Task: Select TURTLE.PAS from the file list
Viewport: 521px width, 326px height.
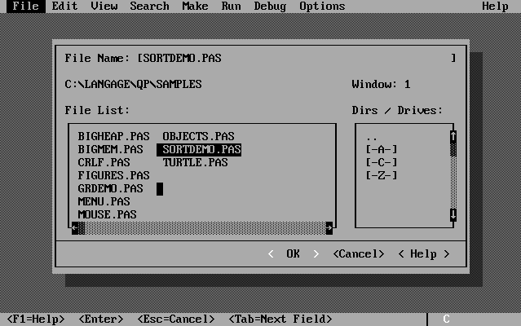Action: click(195, 162)
